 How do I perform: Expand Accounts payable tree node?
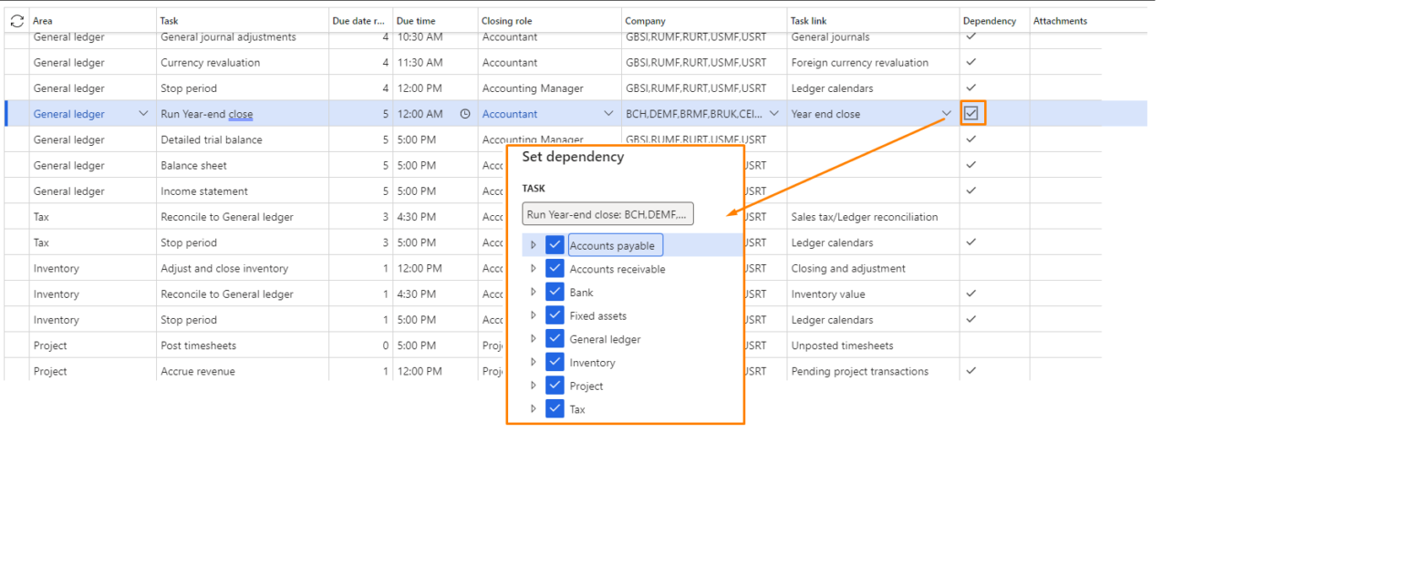534,245
